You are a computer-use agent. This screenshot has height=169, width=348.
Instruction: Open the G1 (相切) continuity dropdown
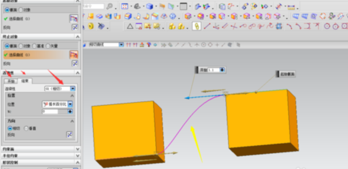[73, 89]
